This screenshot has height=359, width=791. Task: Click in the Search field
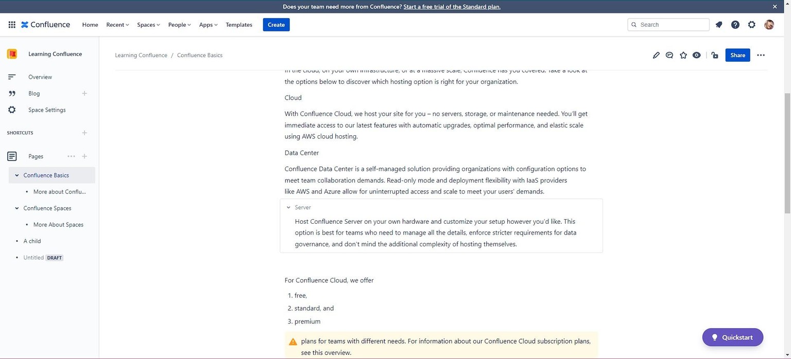(668, 25)
